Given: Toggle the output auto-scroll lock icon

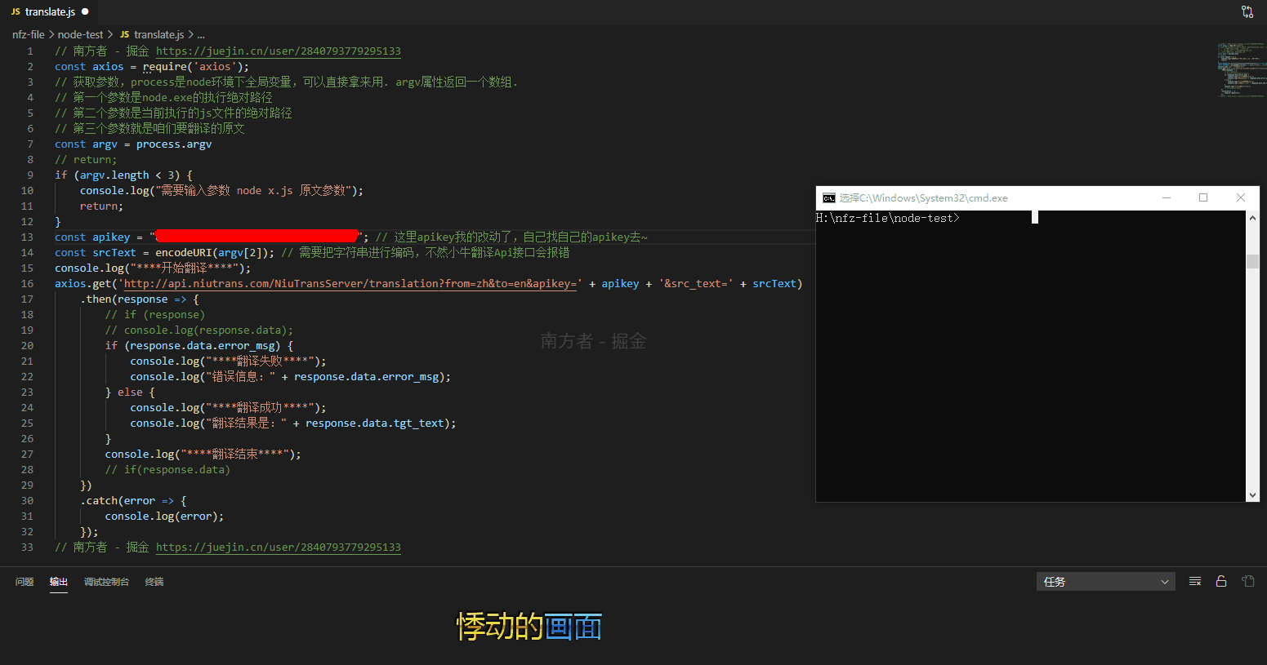Looking at the screenshot, I should pyautogui.click(x=1221, y=581).
